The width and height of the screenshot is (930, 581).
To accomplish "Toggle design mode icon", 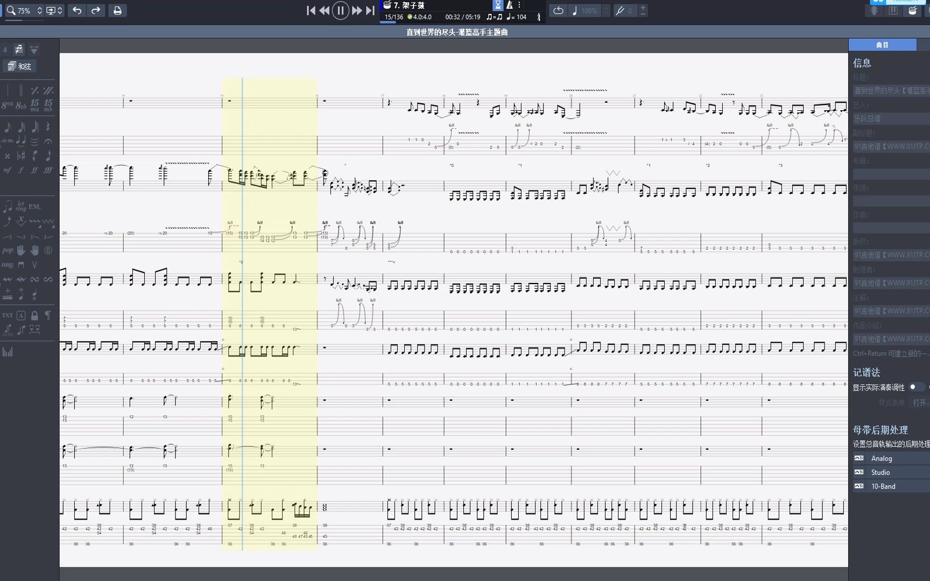I will click(34, 49).
